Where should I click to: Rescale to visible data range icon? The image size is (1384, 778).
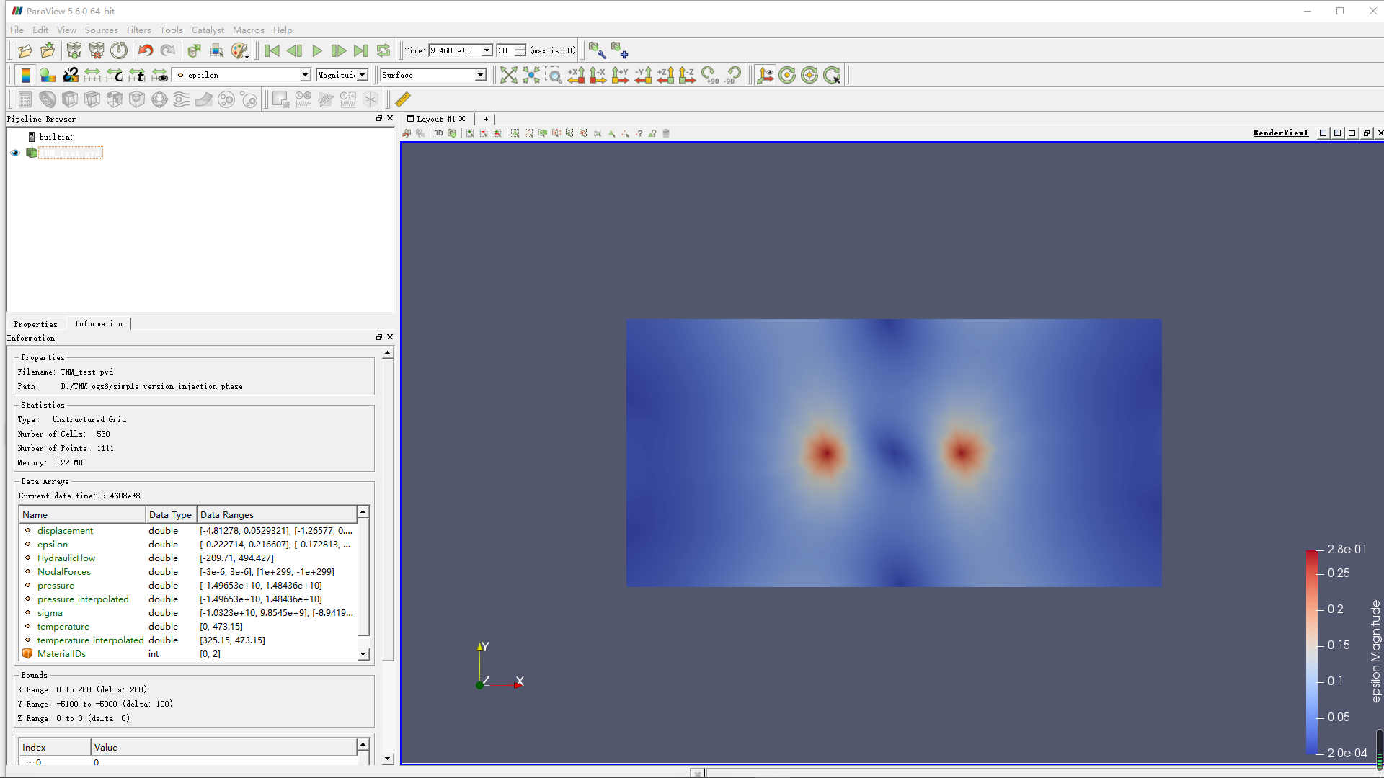159,75
